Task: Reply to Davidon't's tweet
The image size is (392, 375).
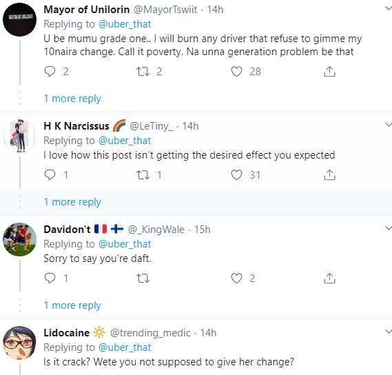Action: (x=50, y=278)
